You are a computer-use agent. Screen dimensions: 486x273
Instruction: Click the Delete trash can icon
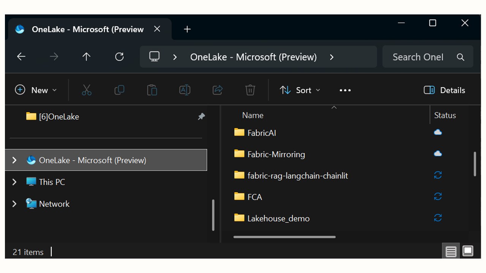250,90
